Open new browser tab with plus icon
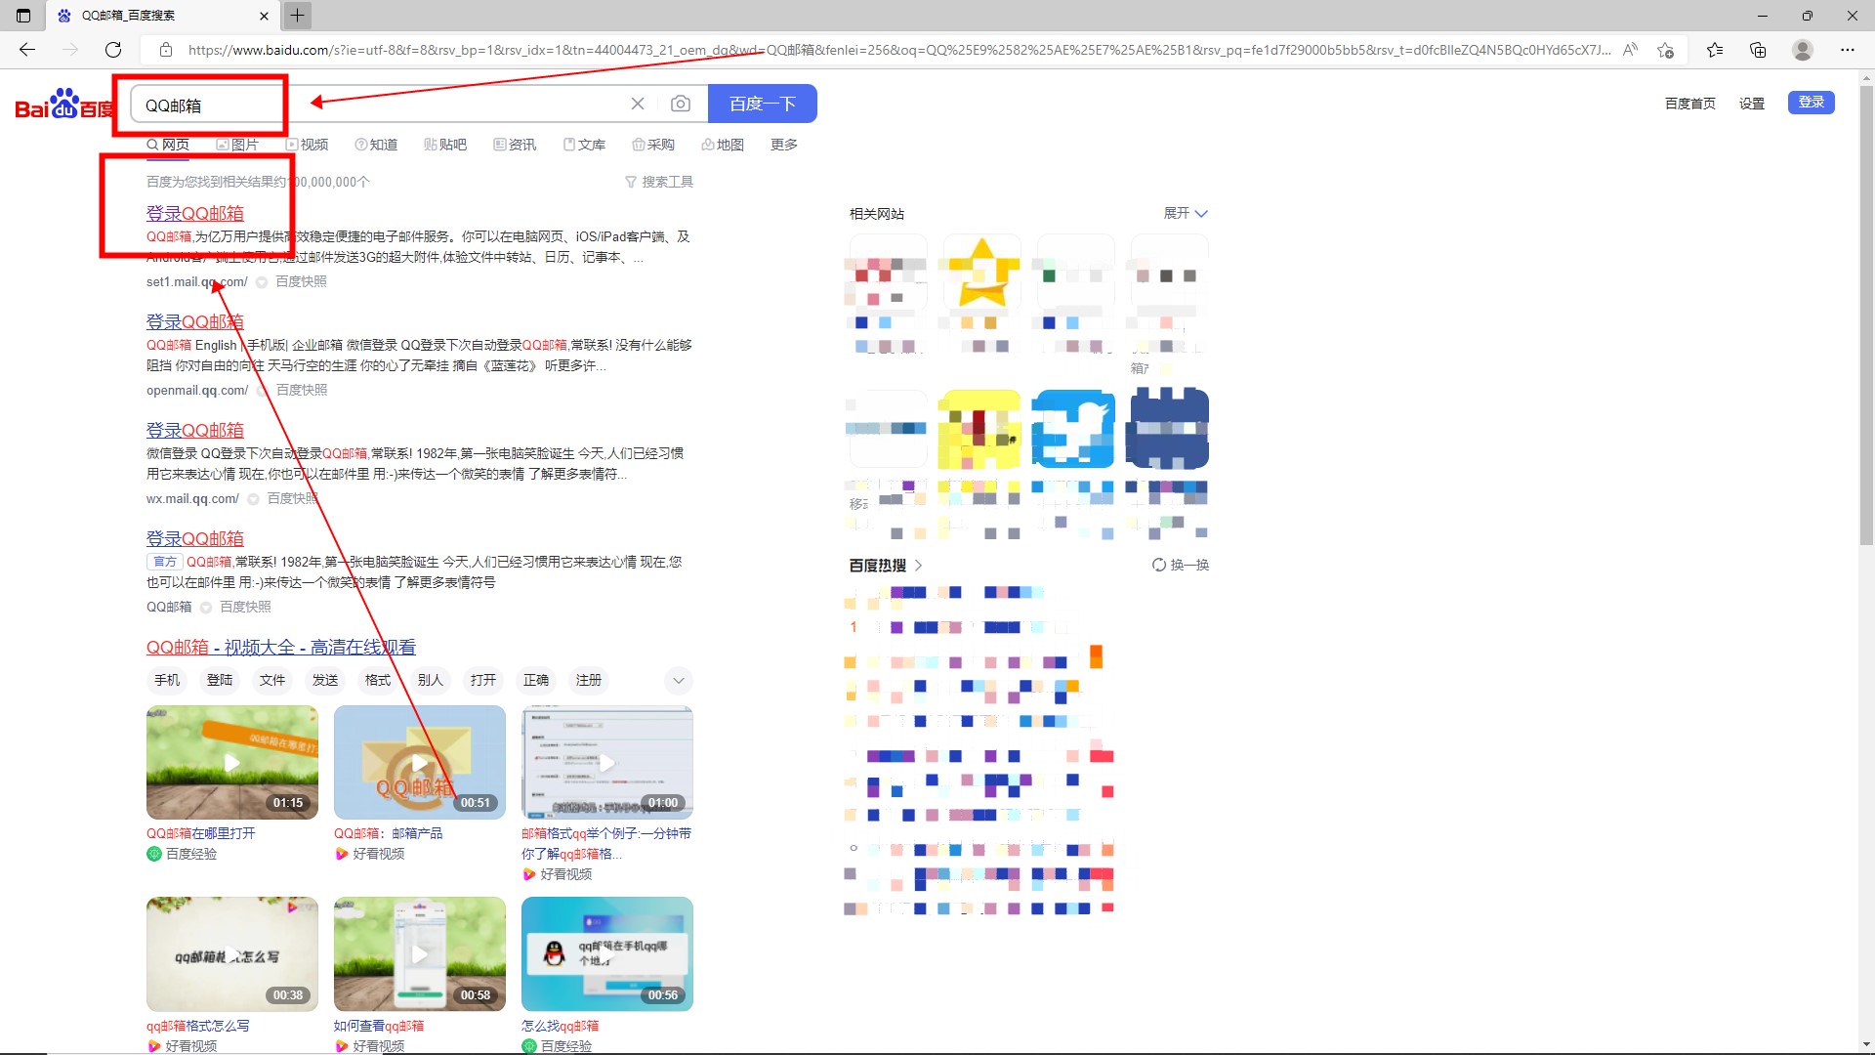Viewport: 1875px width, 1055px height. pyautogui.click(x=297, y=15)
